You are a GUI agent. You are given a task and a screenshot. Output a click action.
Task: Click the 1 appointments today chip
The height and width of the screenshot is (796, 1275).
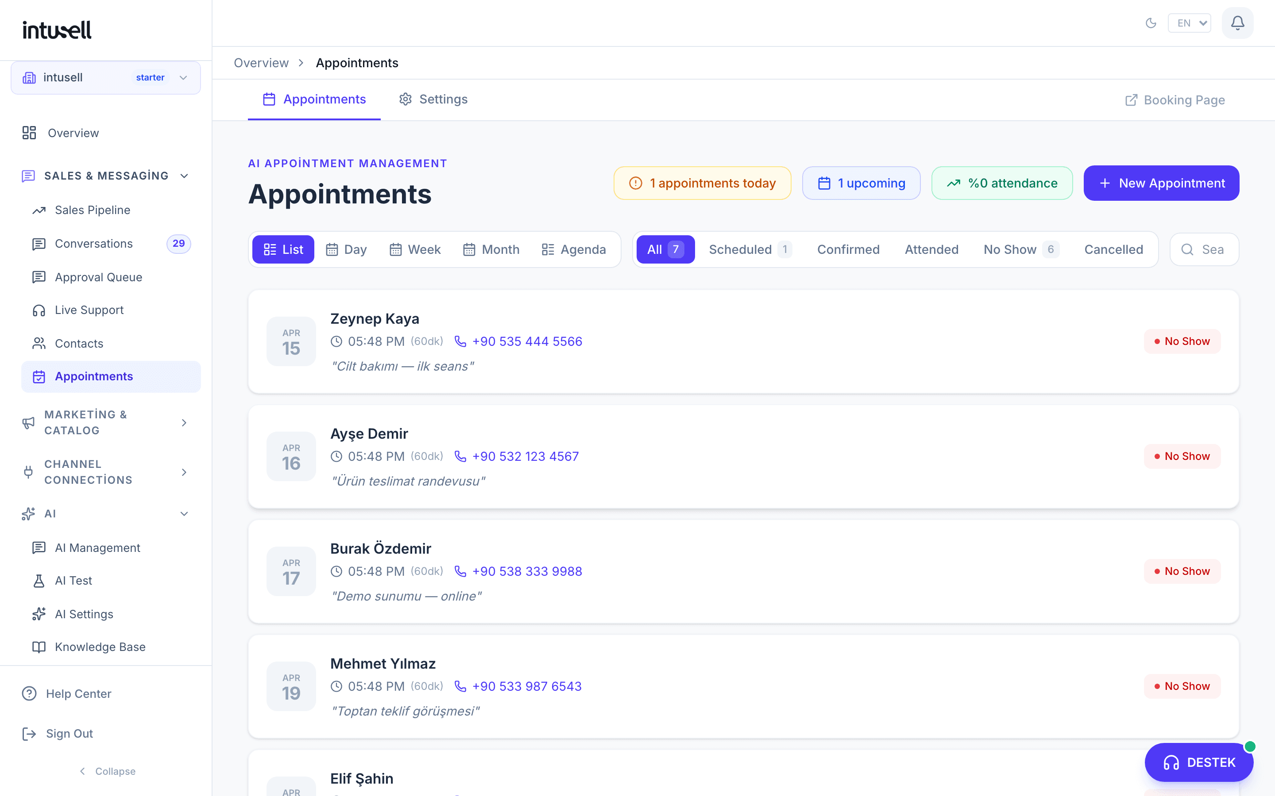coord(702,183)
